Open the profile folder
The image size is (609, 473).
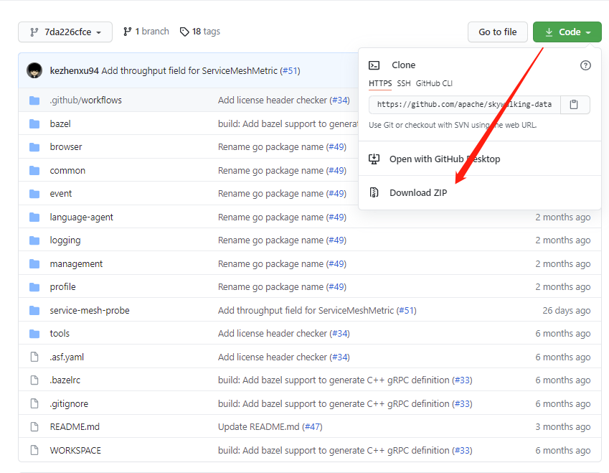(63, 287)
